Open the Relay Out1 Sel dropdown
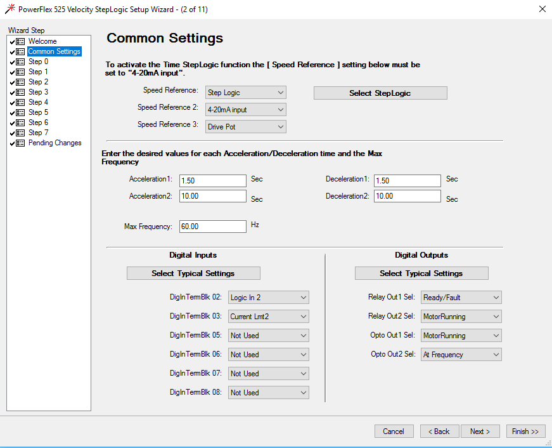The image size is (552, 448). [x=461, y=298]
